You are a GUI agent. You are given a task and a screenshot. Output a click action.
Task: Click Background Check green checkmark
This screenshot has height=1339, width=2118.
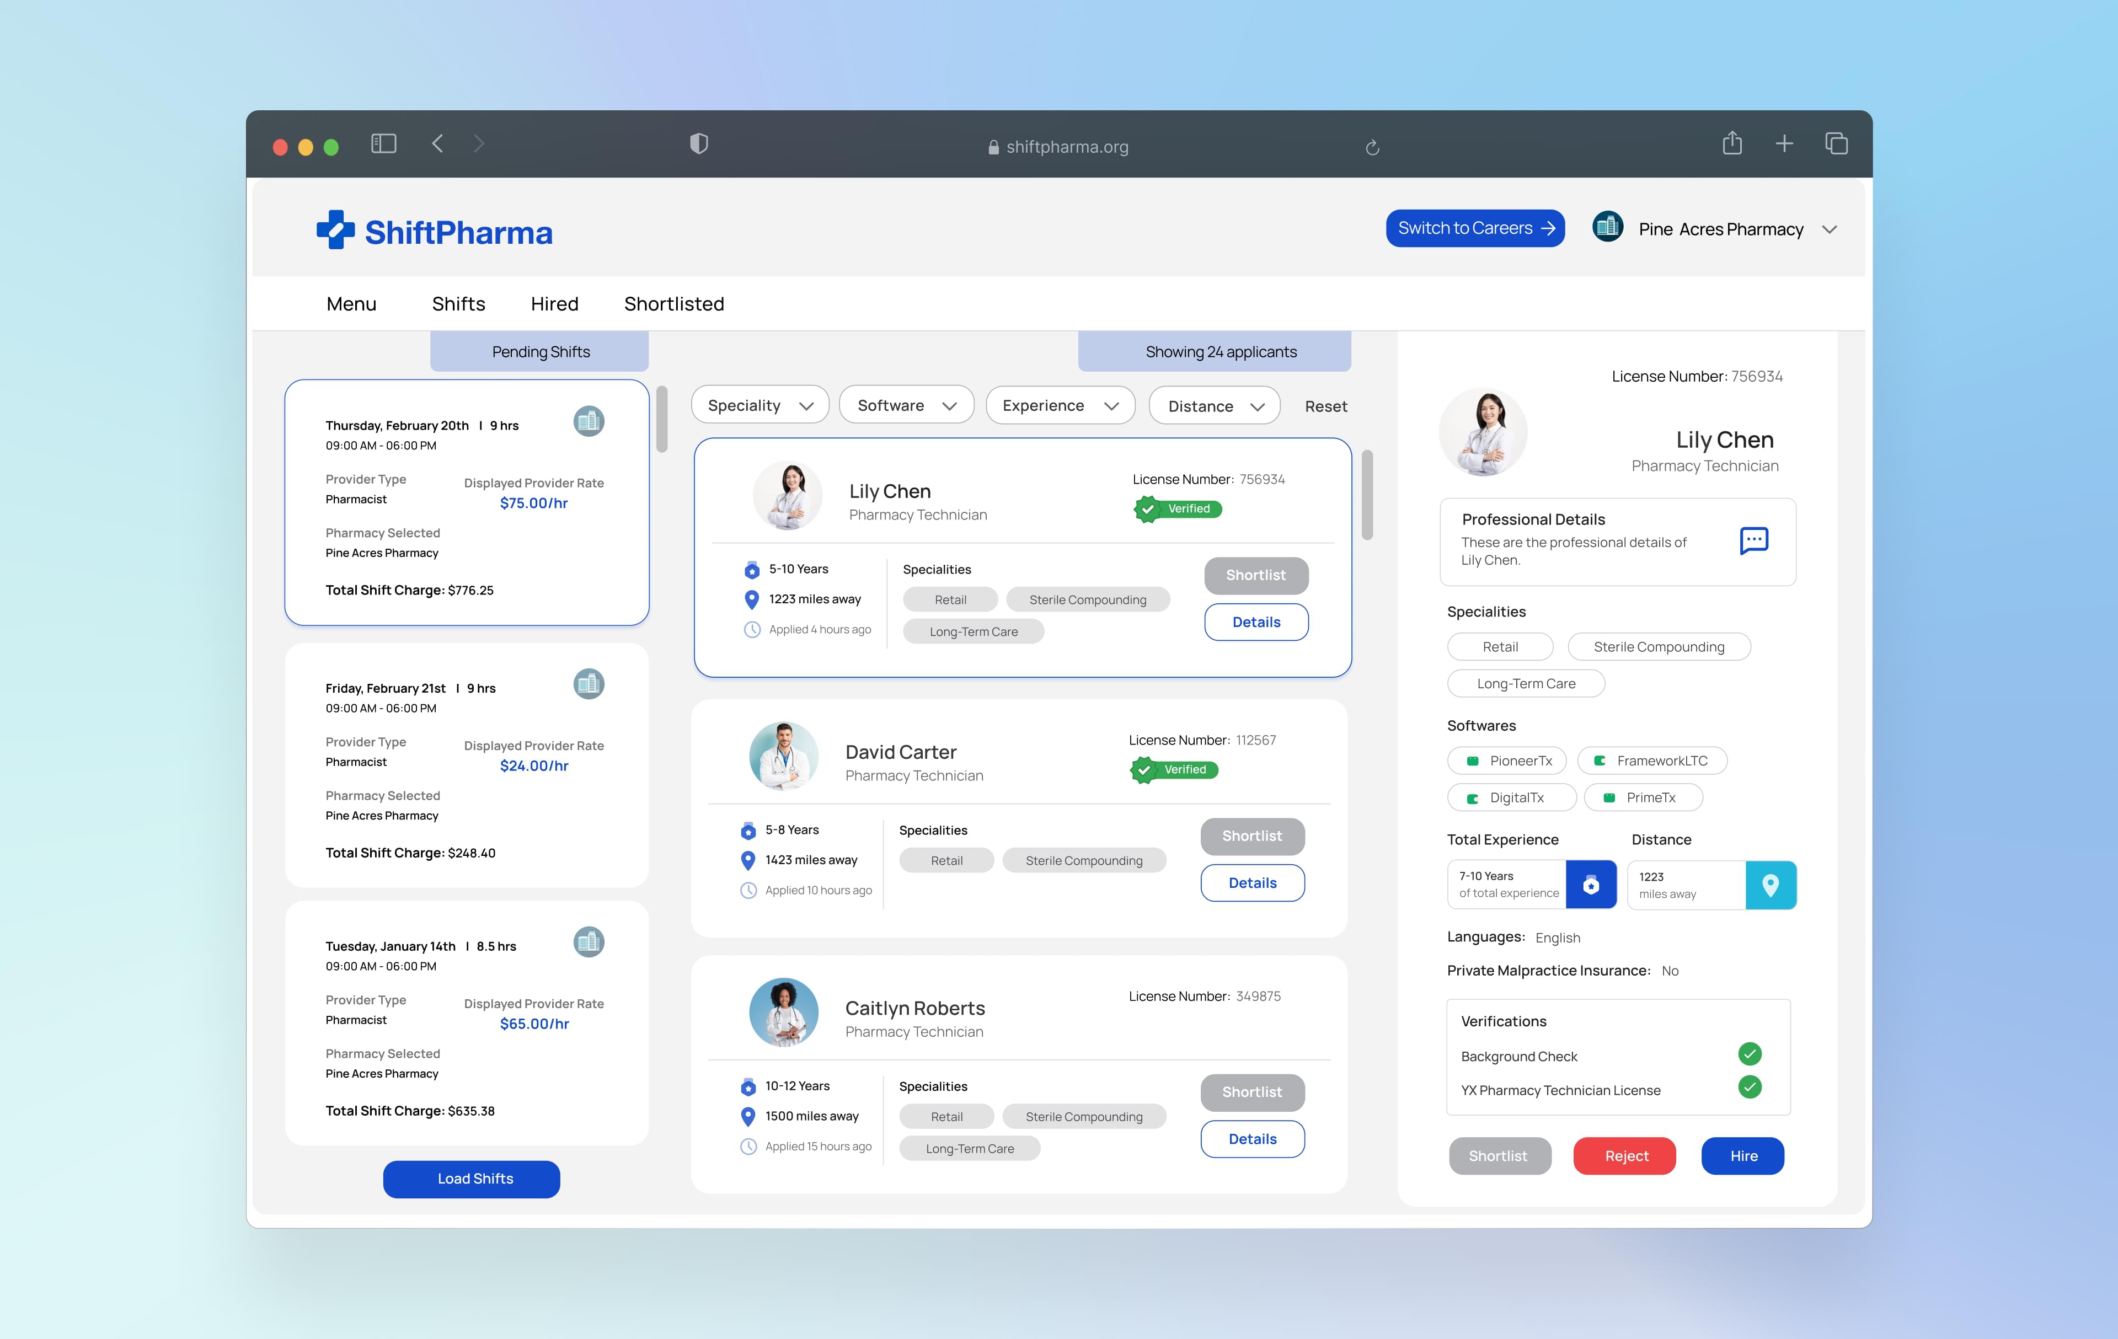(x=1750, y=1053)
